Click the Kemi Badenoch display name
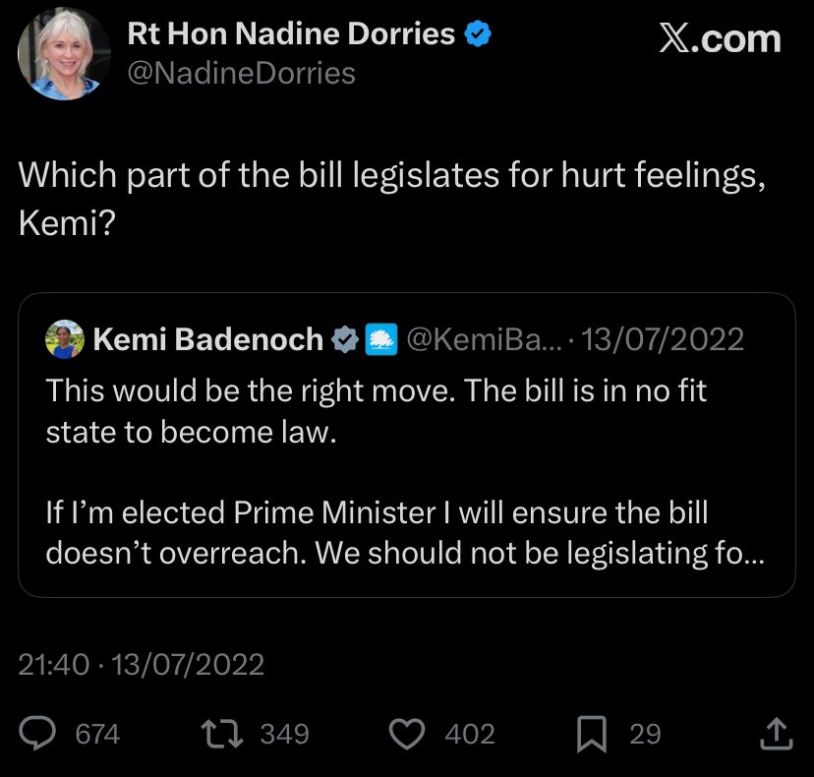 207,340
